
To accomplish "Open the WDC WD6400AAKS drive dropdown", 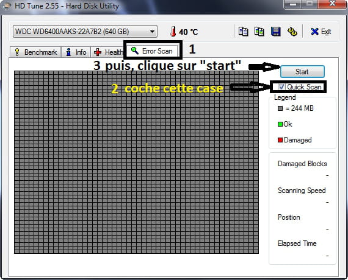I will (x=85, y=32).
